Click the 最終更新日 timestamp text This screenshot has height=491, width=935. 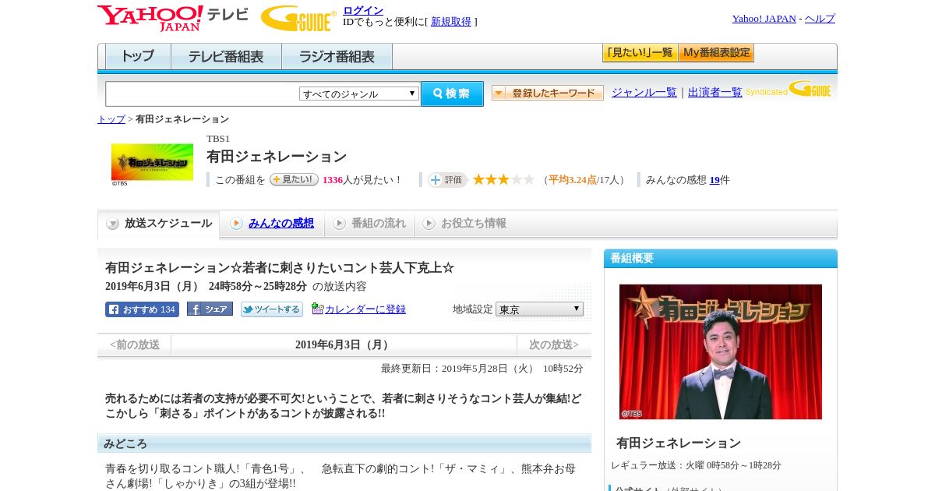[482, 369]
